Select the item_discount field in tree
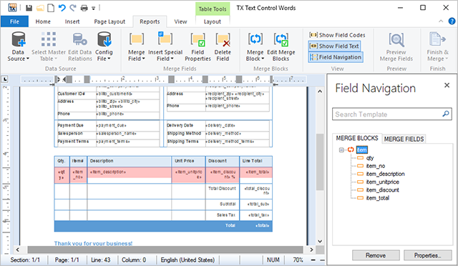458x266 pixels. click(x=382, y=190)
